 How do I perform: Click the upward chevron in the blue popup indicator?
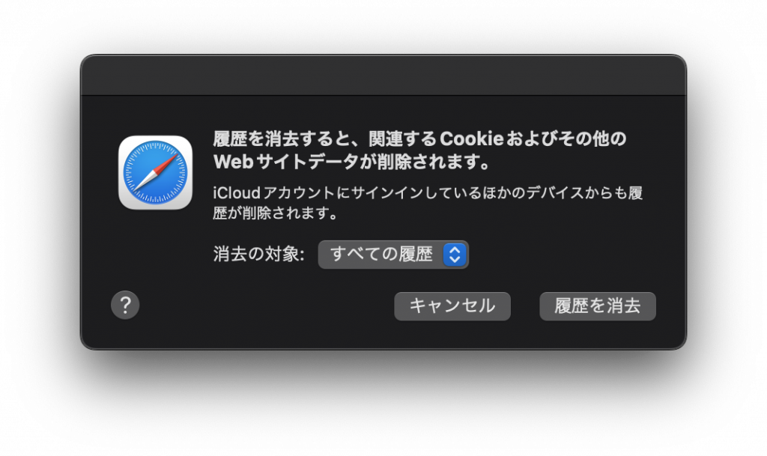(455, 250)
